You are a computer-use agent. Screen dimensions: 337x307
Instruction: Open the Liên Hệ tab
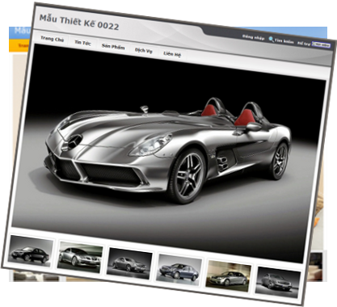point(172,54)
